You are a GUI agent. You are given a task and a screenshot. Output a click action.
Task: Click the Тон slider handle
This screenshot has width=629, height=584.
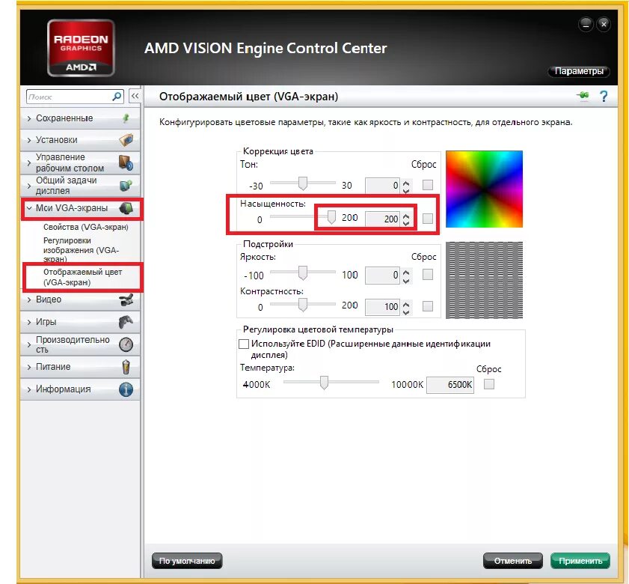coord(303,183)
